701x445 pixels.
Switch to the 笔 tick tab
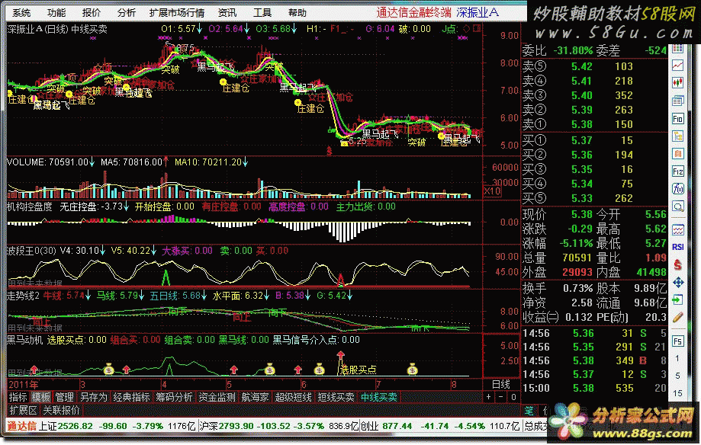(x=529, y=410)
